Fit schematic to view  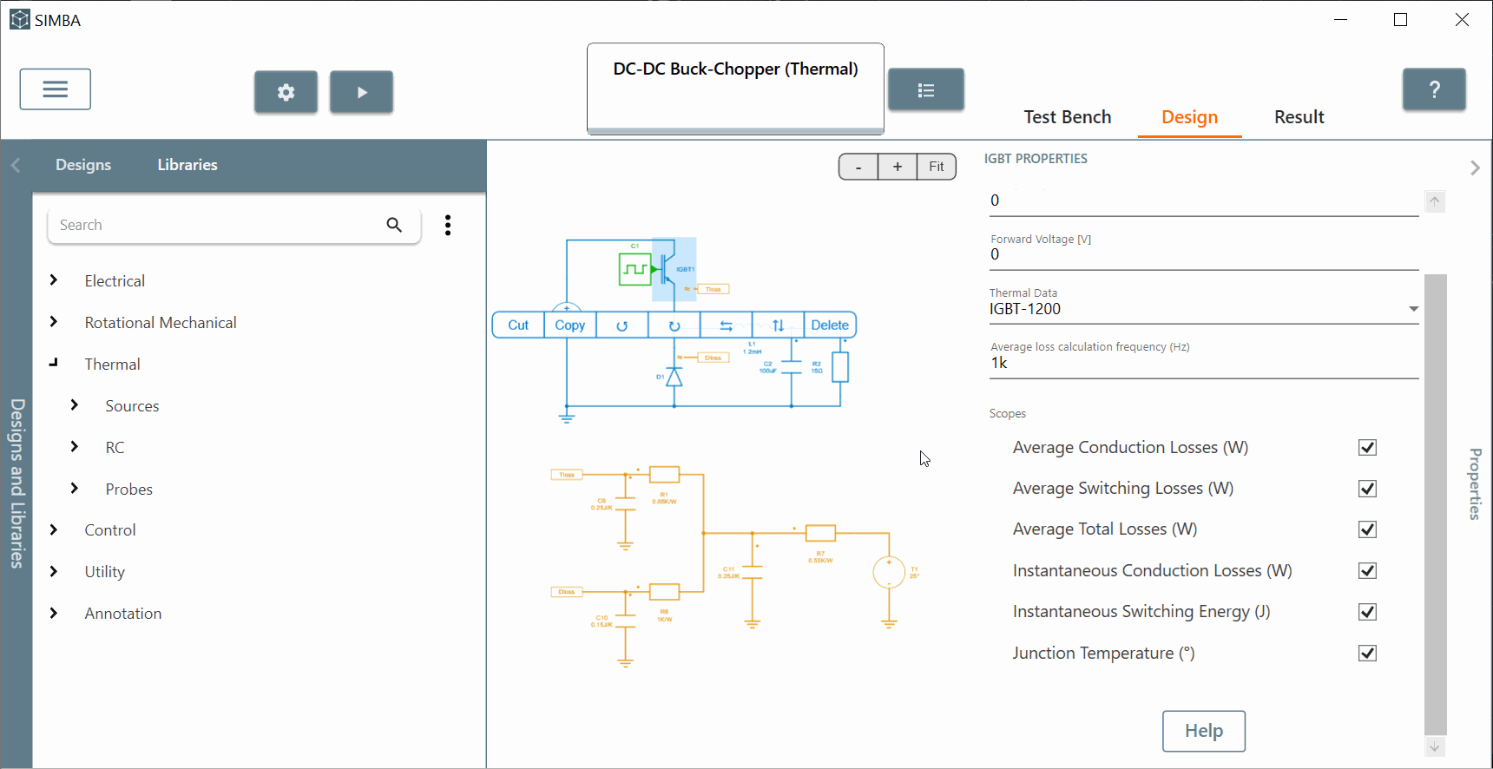(x=937, y=167)
